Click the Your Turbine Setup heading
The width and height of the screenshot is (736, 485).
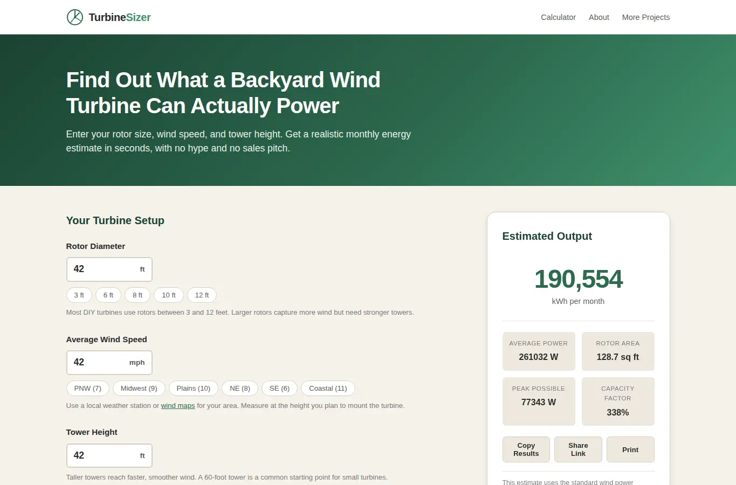coord(115,220)
